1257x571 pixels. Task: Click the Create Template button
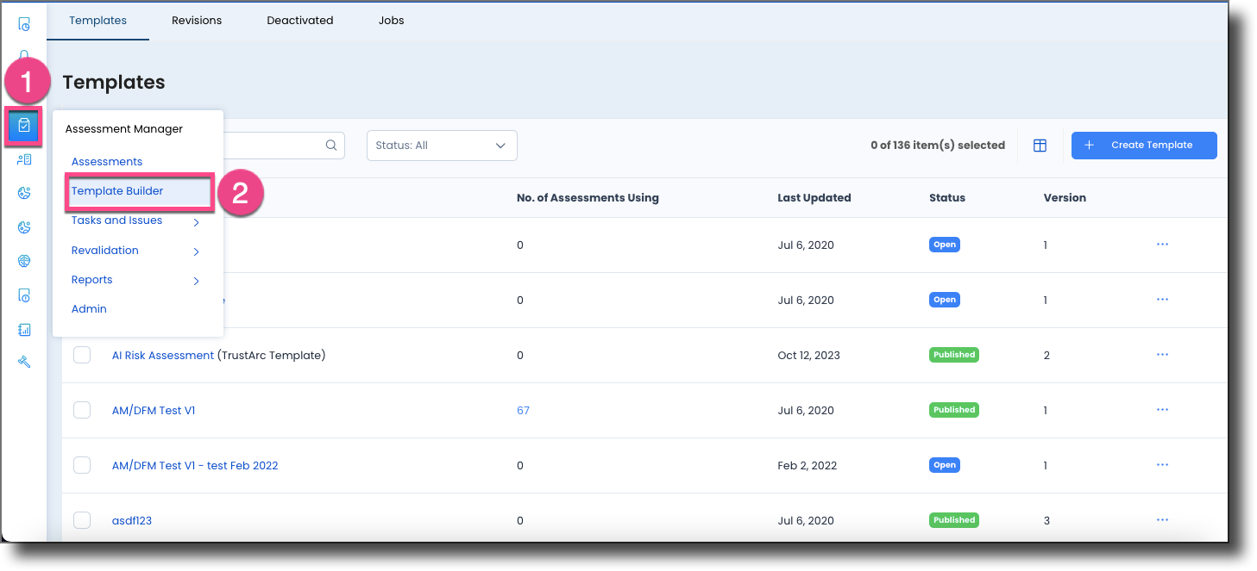point(1144,145)
